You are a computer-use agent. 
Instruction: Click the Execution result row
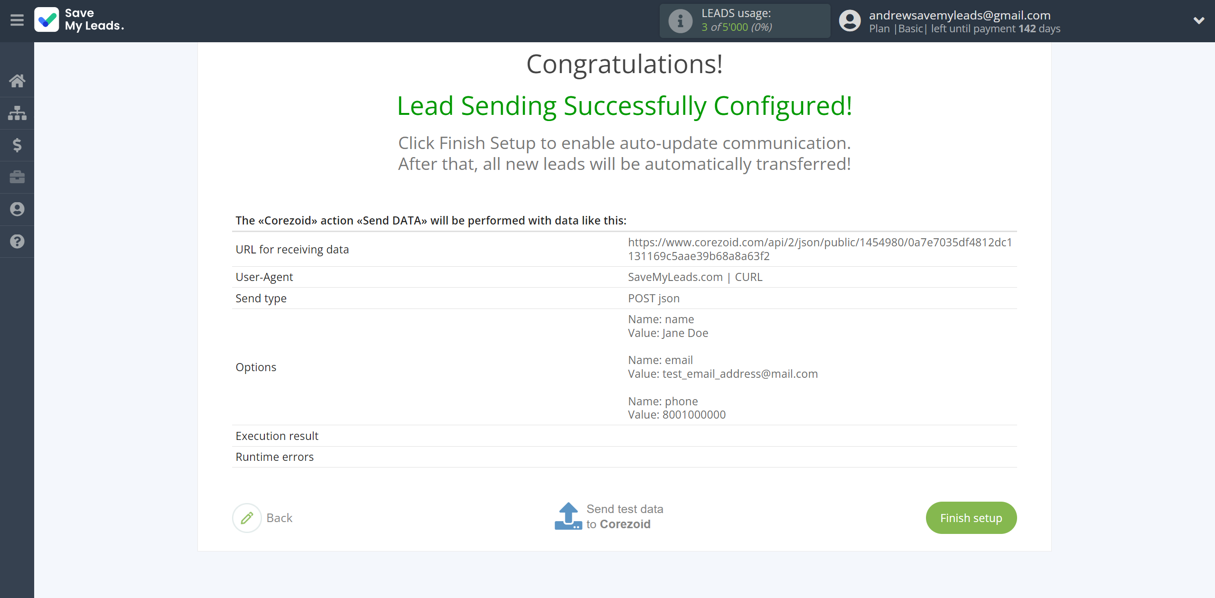coord(624,436)
